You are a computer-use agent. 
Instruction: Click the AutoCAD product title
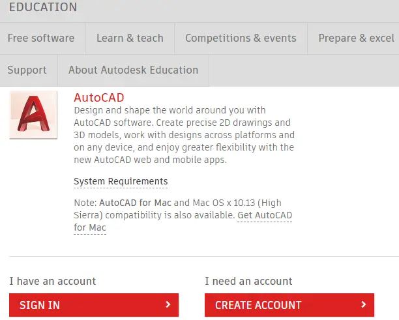pos(99,98)
